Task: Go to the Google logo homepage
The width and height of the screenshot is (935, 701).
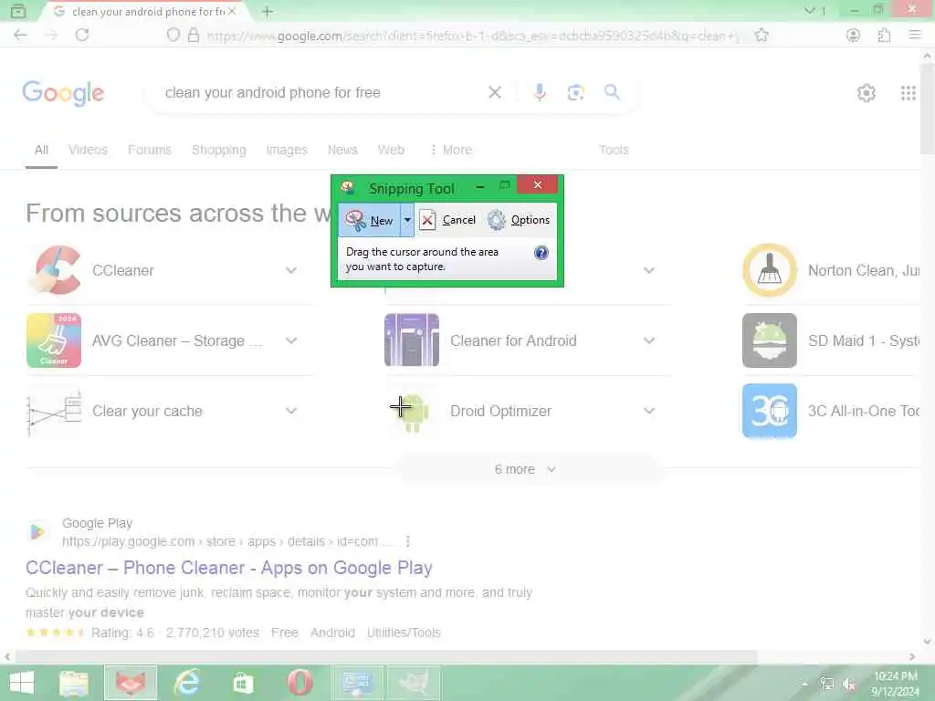Action: pos(63,93)
